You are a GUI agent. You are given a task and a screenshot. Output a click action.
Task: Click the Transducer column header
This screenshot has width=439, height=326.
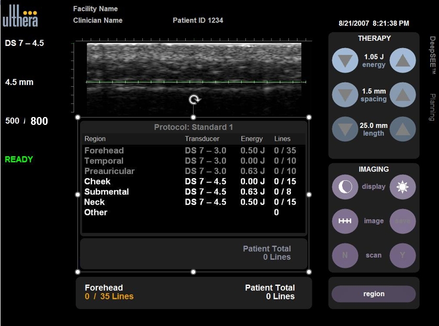pyautogui.click(x=202, y=138)
